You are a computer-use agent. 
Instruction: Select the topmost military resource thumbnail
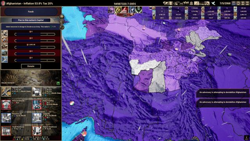point(4,33)
